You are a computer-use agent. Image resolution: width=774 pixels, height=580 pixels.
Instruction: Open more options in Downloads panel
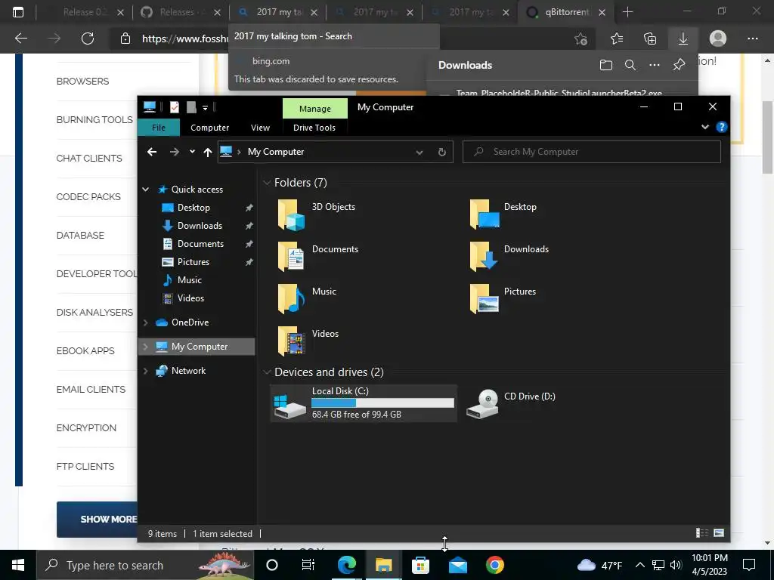[x=655, y=65]
